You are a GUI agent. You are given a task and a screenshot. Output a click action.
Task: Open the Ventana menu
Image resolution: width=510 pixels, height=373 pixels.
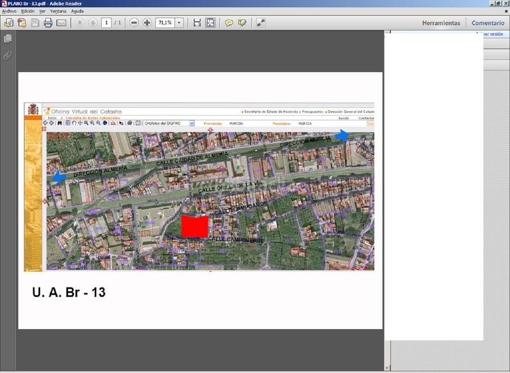click(57, 11)
